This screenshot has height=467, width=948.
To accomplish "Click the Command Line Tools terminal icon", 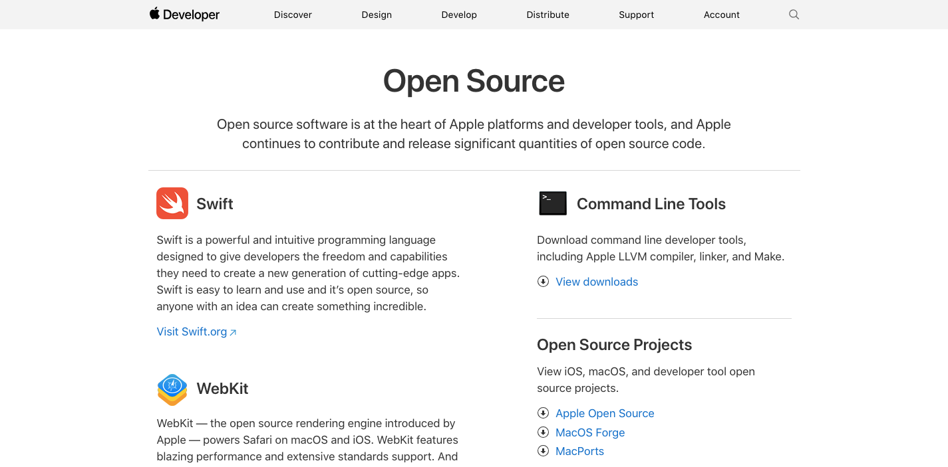I will [553, 203].
